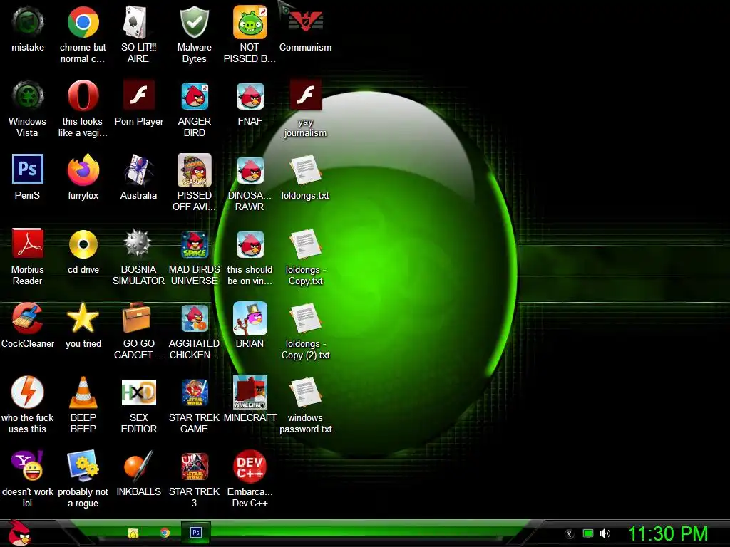Click the 11:30 PM taskbar clock

[668, 533]
